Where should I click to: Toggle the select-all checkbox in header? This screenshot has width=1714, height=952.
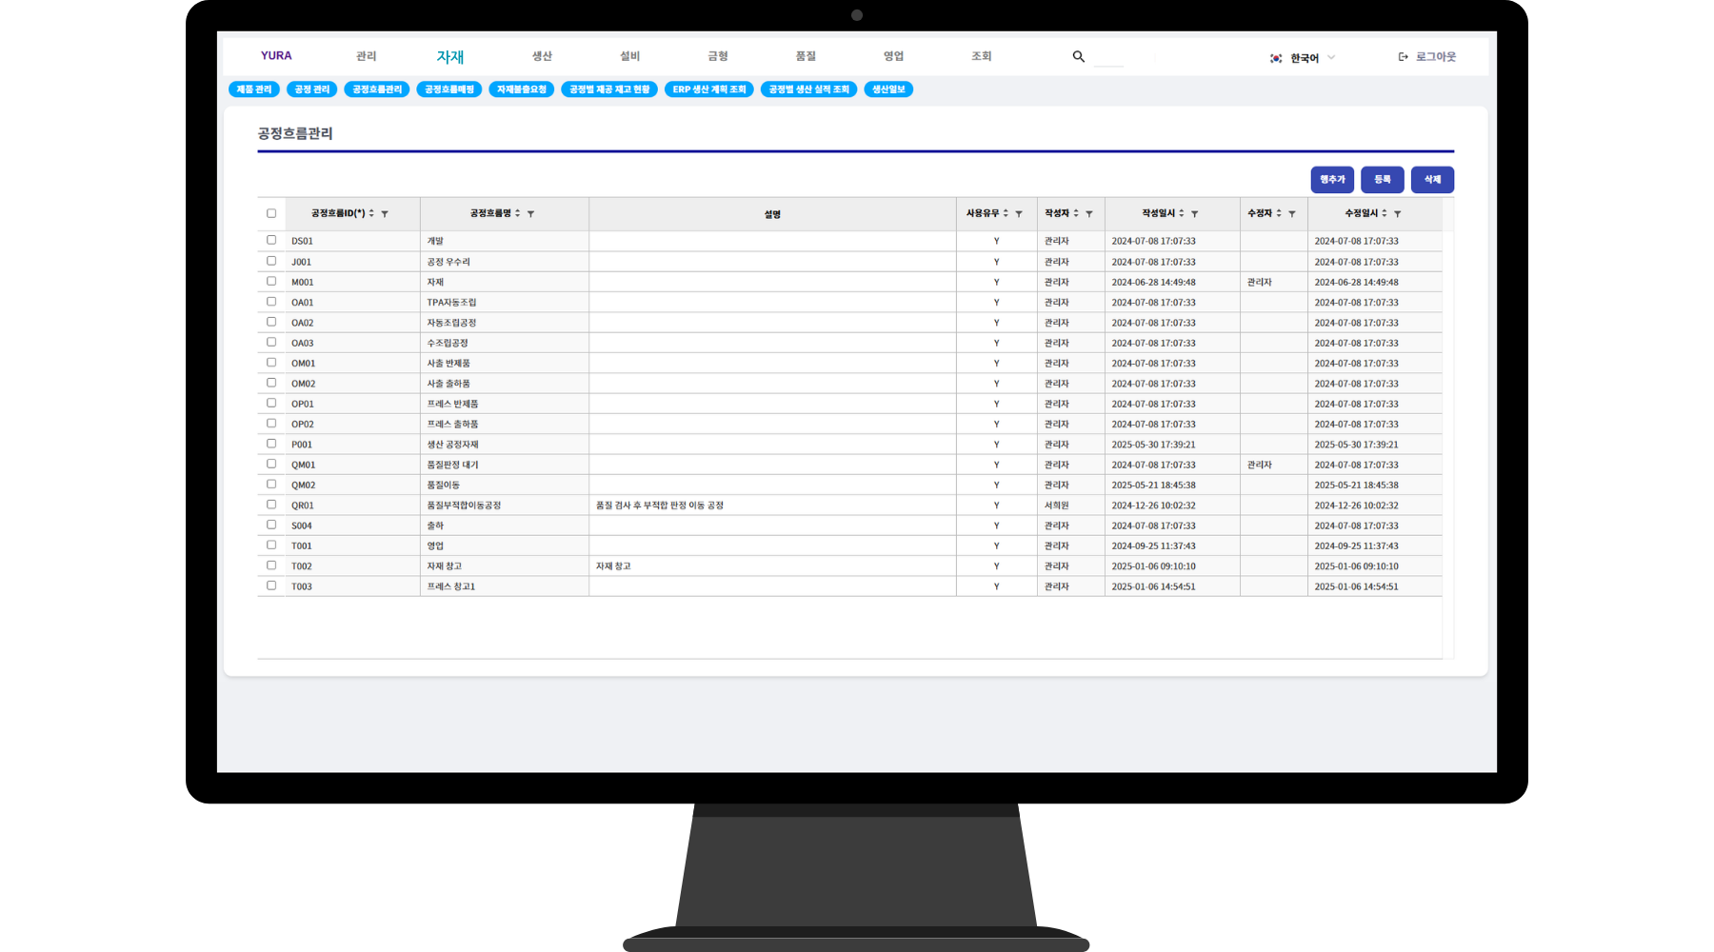click(271, 213)
